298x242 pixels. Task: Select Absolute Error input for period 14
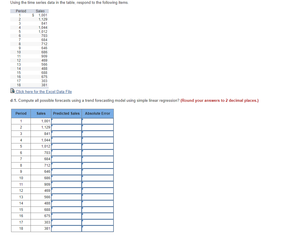pos(98,203)
